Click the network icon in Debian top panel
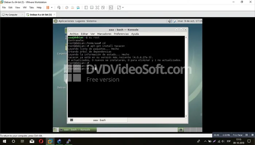Viewport: 255px width, 145px height. click(x=175, y=21)
